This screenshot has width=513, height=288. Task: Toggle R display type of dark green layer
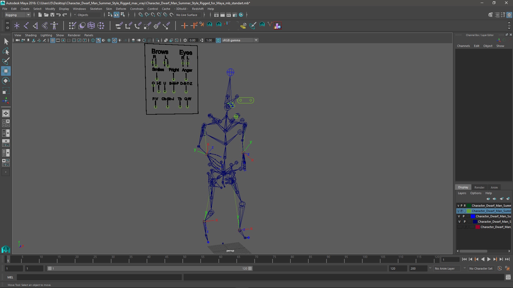point(465,206)
